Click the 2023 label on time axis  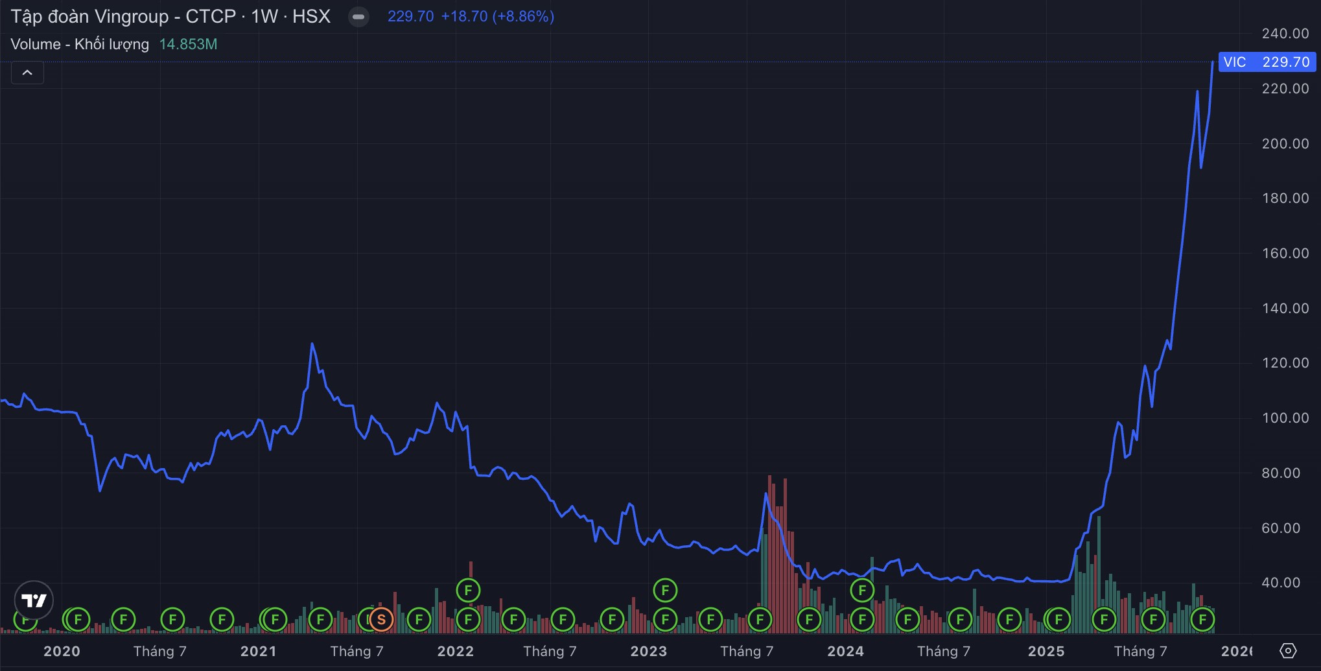point(648,651)
